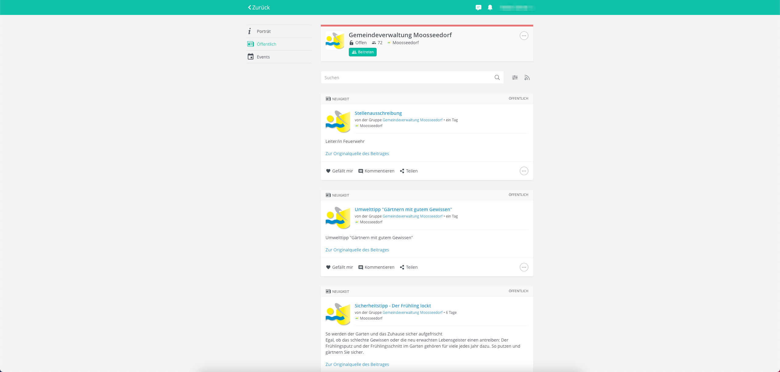Image resolution: width=780 pixels, height=372 pixels.
Task: Open group link under Stellenausschreibung
Action: tap(412, 120)
